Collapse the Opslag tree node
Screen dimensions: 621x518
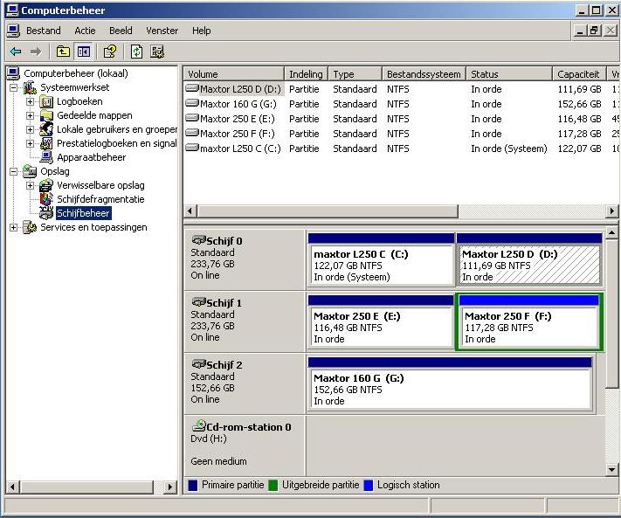(x=13, y=171)
